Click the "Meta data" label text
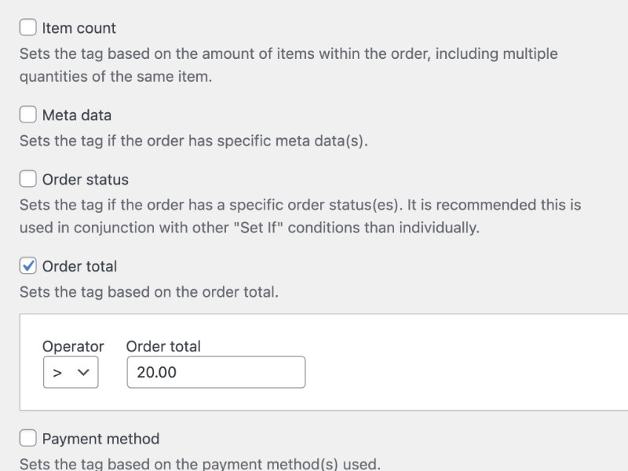The image size is (628, 471). coord(77,115)
